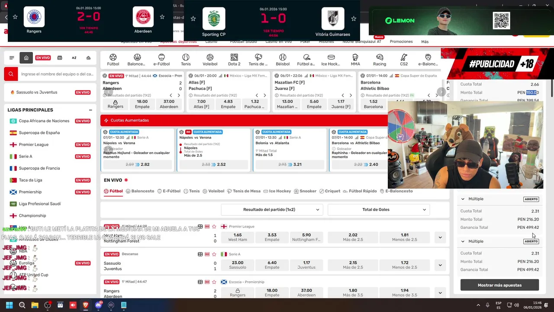Image resolution: width=554 pixels, height=312 pixels.
Task: Open bet builder icon for Sassuolo Juventus
Action: click(207, 254)
